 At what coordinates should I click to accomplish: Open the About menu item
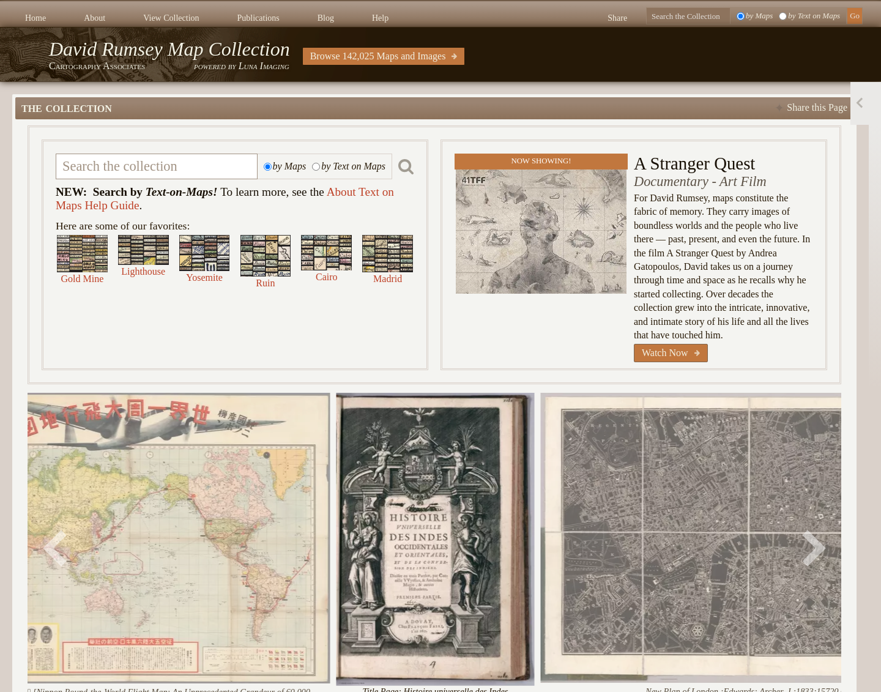pos(94,18)
